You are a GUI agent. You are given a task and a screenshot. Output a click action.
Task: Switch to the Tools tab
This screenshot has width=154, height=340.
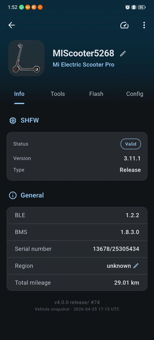[x=58, y=94]
